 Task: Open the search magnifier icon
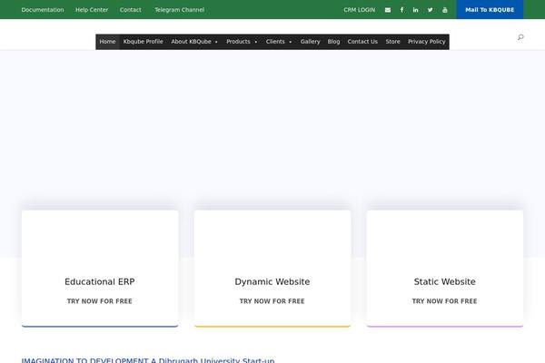pyautogui.click(x=520, y=37)
